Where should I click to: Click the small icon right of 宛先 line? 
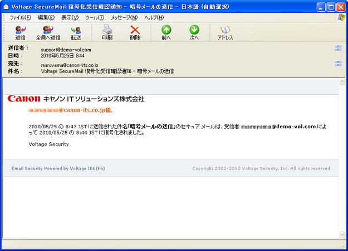click(337, 64)
